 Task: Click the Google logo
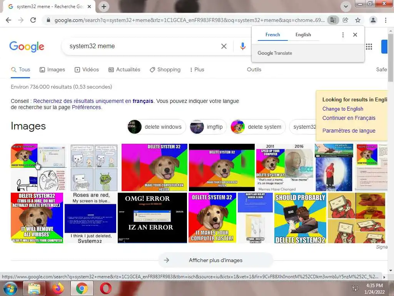27,47
